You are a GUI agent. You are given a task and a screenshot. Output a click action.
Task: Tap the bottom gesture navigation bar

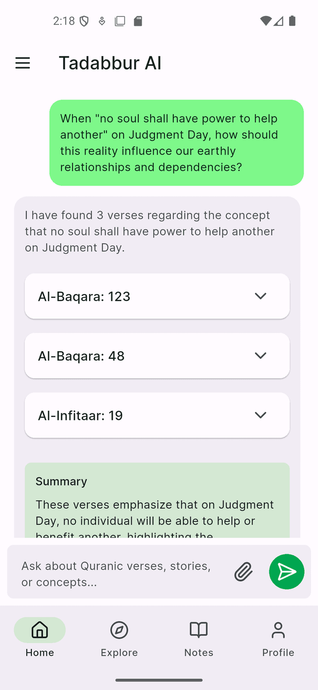(x=159, y=679)
